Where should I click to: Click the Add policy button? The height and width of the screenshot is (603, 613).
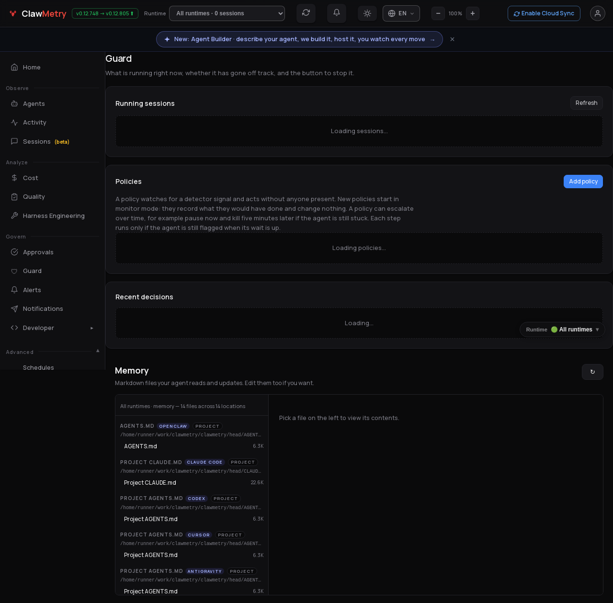(583, 182)
